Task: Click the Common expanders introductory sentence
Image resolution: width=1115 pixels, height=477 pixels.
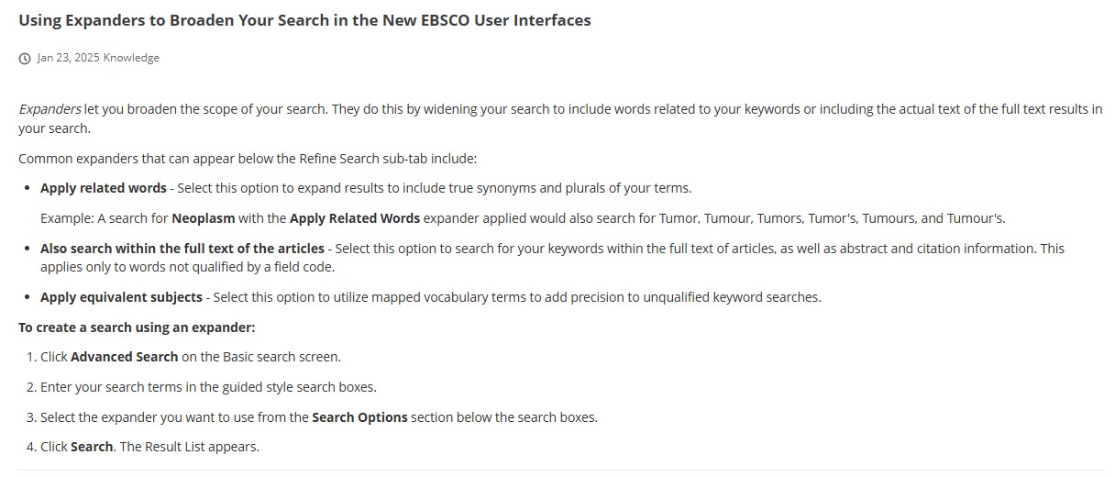Action: click(x=248, y=159)
